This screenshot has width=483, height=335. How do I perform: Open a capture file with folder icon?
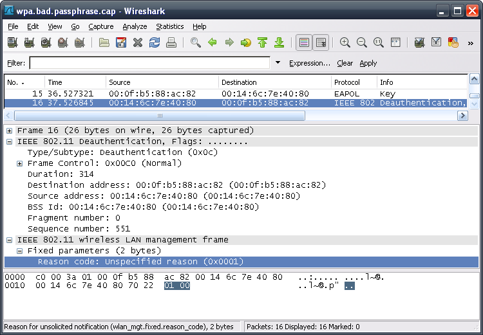[104, 43]
